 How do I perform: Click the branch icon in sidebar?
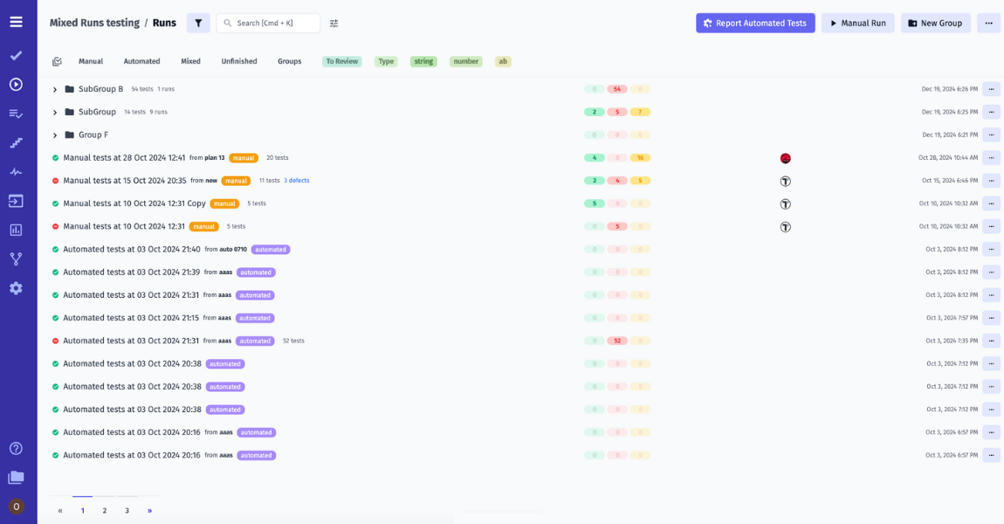(x=16, y=259)
